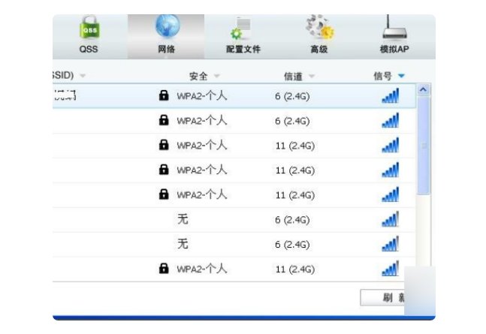Image resolution: width=486 pixels, height=334 pixels.
Task: Click lock icon of non-highlighted WPA2 channel 6 row
Action: click(x=164, y=120)
